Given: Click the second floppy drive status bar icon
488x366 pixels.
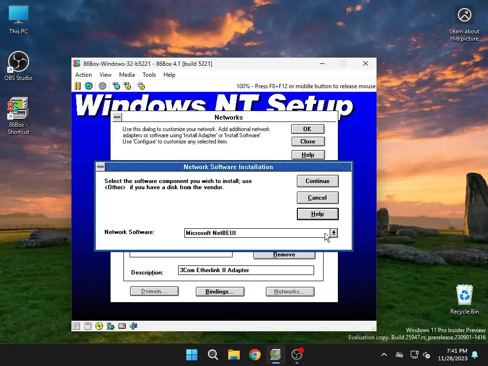Looking at the screenshot, I should [88, 326].
